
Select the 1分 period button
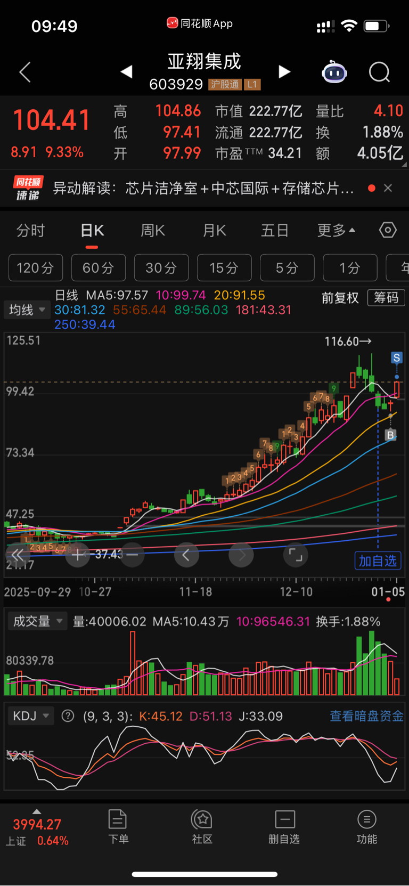[350, 267]
